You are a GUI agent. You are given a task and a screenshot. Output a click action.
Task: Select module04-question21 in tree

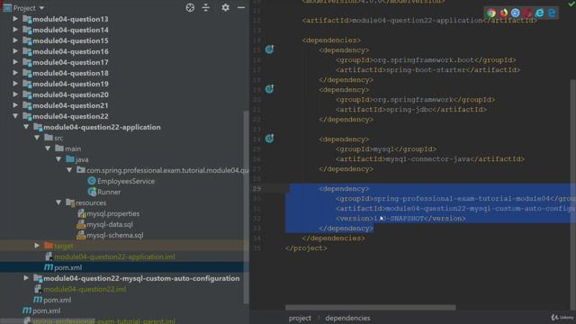pyautogui.click(x=70, y=105)
